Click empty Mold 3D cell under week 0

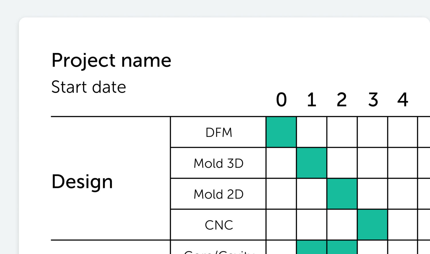(281, 163)
